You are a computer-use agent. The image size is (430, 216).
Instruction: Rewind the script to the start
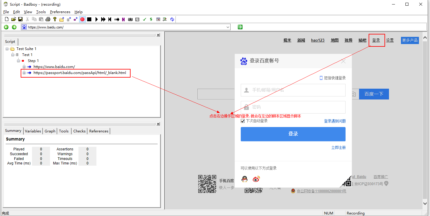pyautogui.click(x=110, y=19)
